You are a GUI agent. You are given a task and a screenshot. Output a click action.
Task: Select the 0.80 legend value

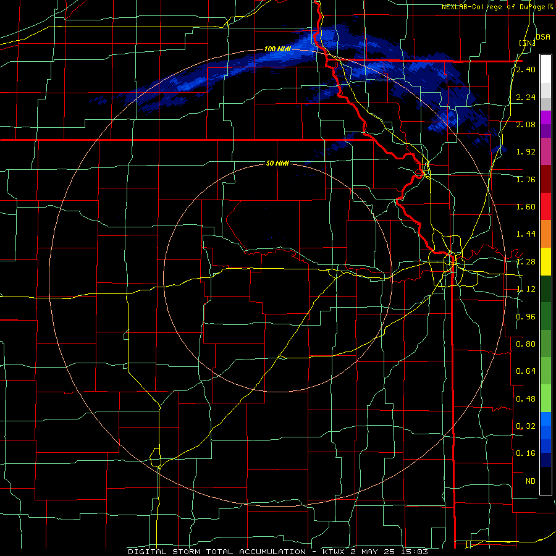[x=526, y=344]
